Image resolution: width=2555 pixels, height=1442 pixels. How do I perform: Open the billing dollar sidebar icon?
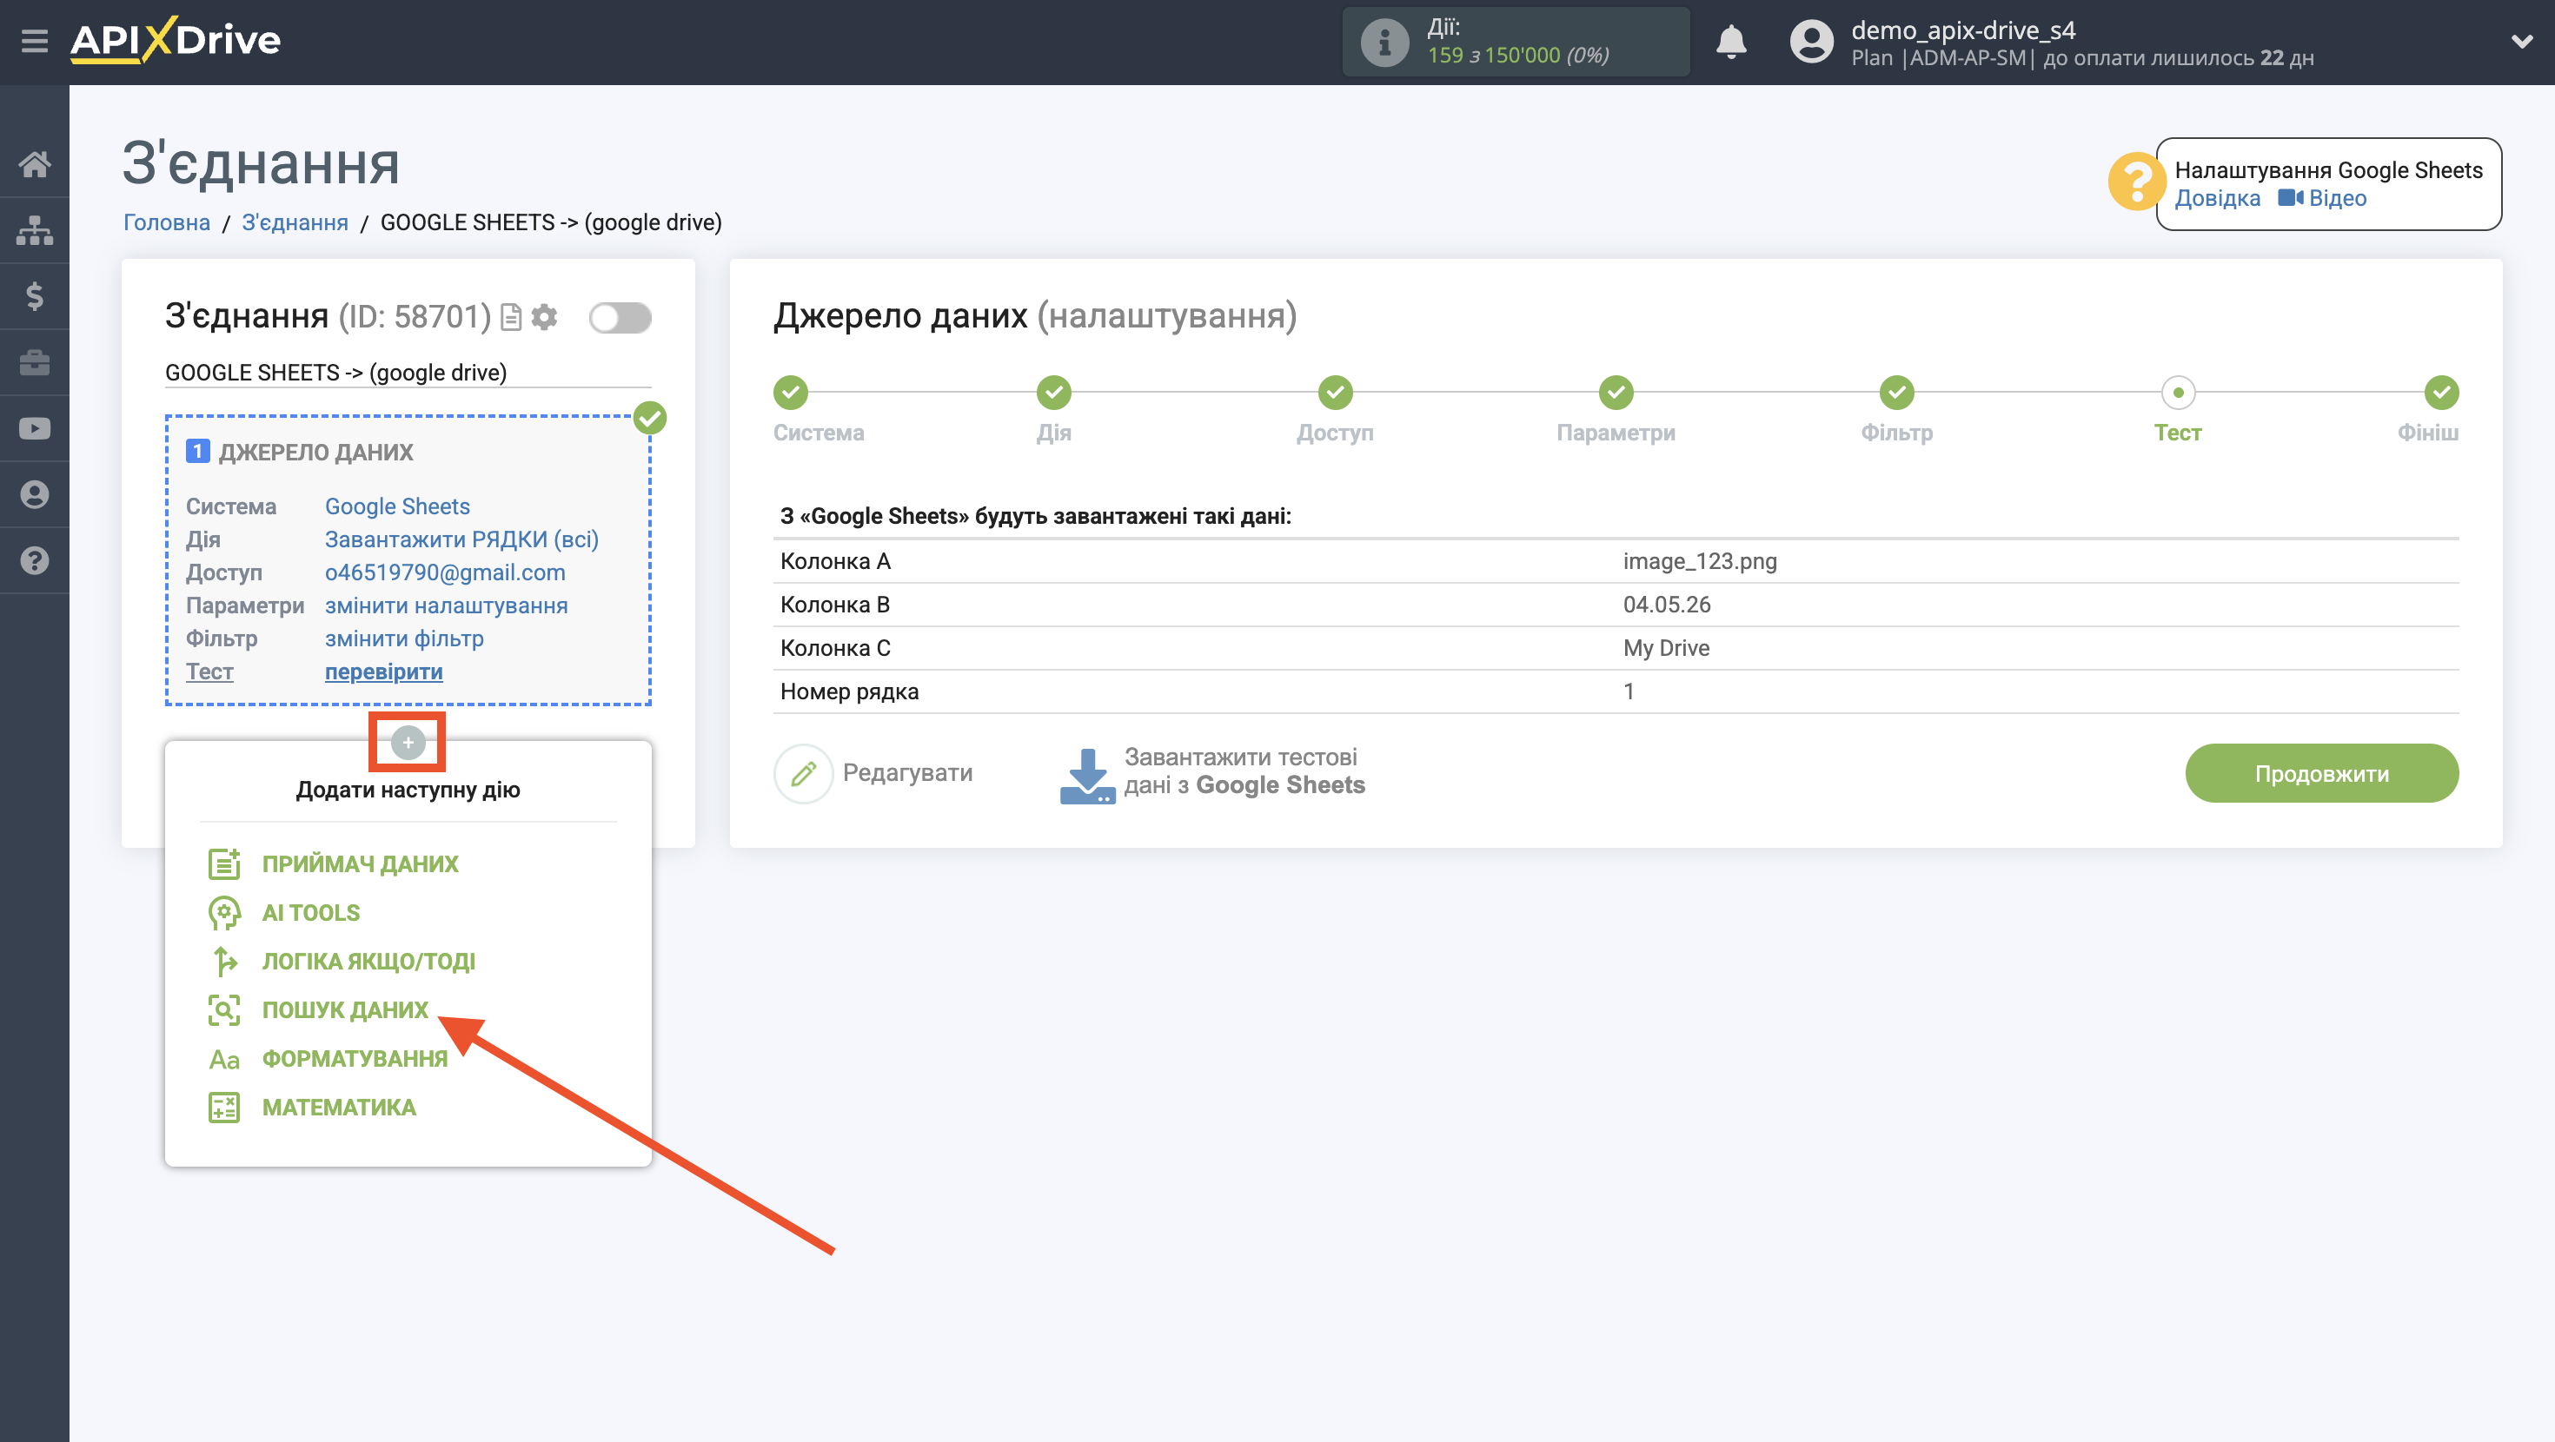coord(35,295)
